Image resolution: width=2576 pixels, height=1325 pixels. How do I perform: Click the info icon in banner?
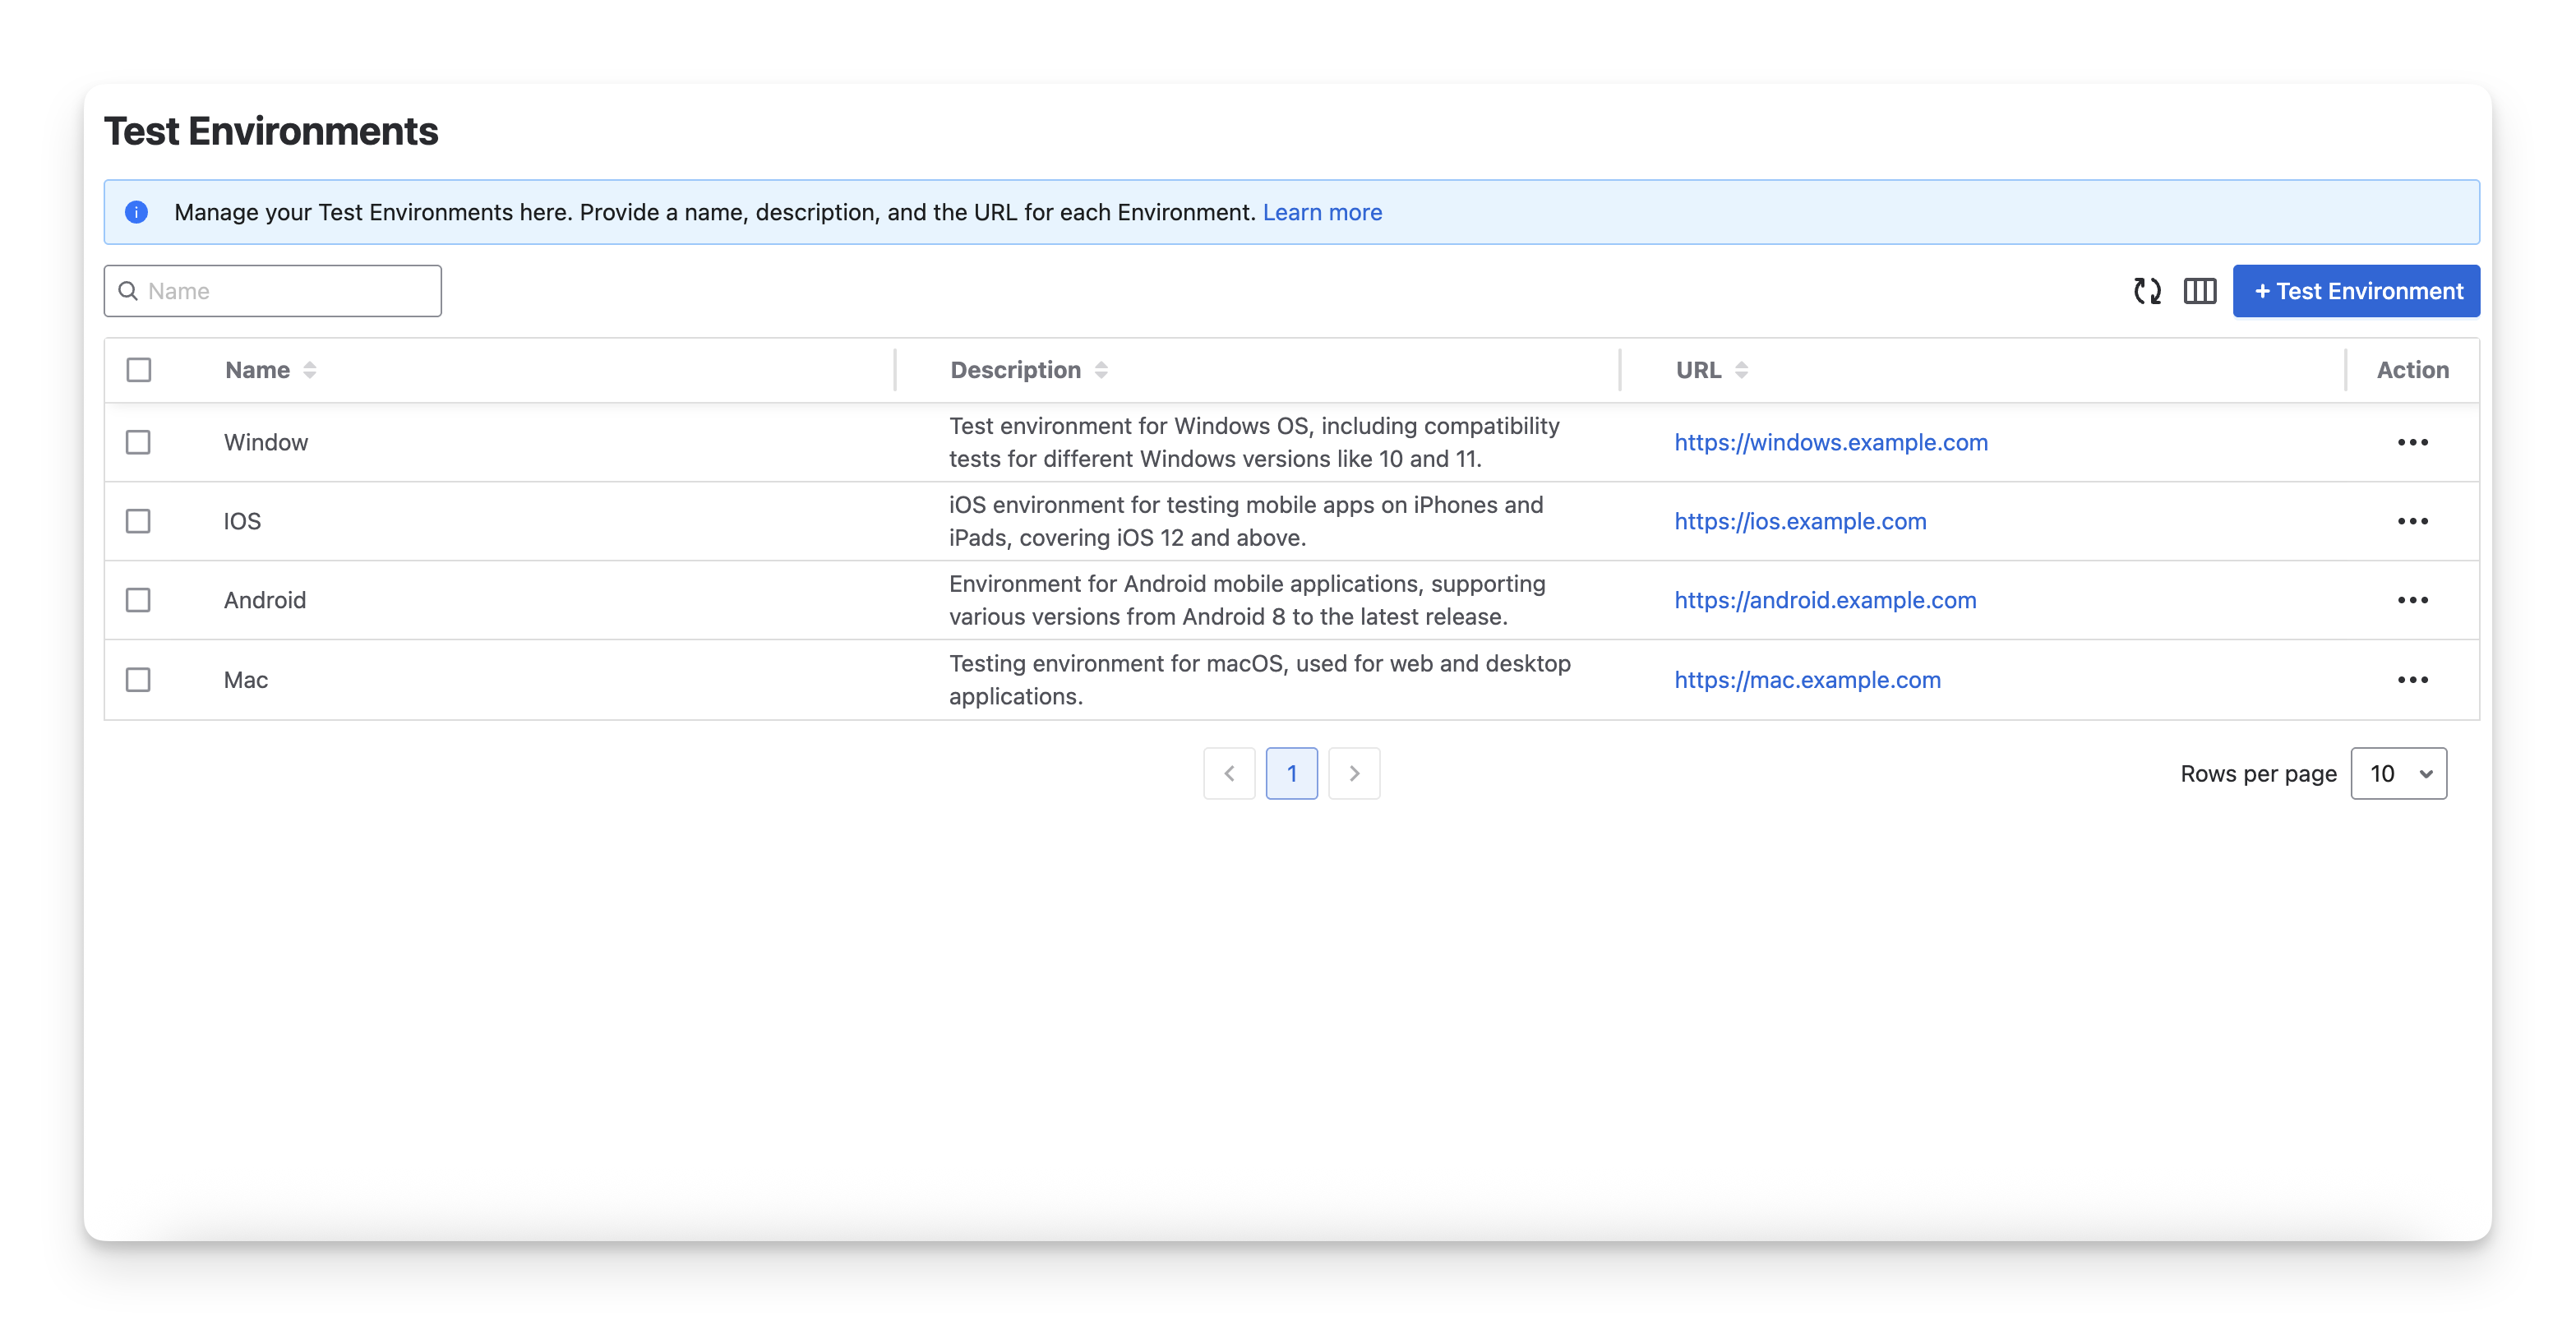(137, 212)
